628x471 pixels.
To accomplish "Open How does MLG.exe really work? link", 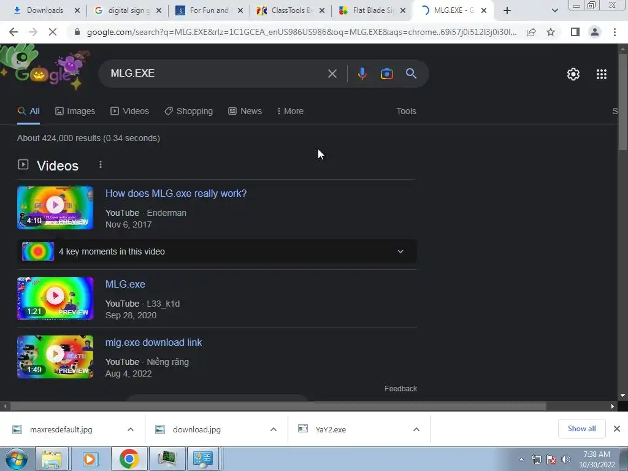I will (x=176, y=193).
